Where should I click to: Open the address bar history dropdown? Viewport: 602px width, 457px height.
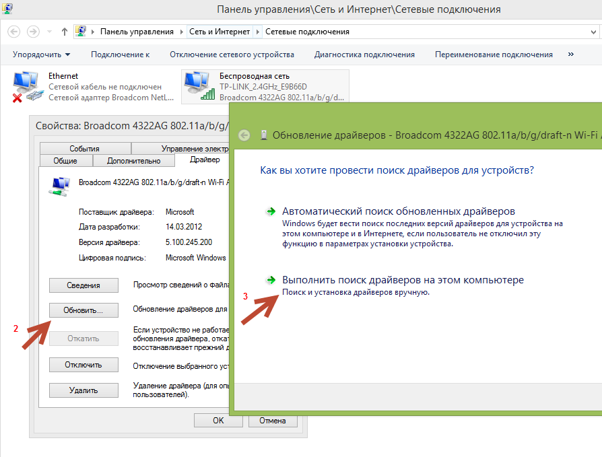[x=593, y=32]
